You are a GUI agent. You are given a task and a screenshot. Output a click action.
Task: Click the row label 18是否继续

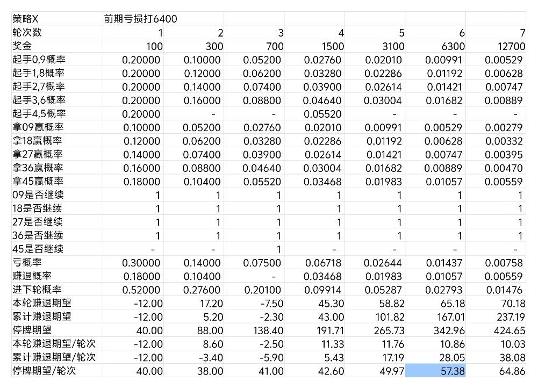pyautogui.click(x=37, y=208)
